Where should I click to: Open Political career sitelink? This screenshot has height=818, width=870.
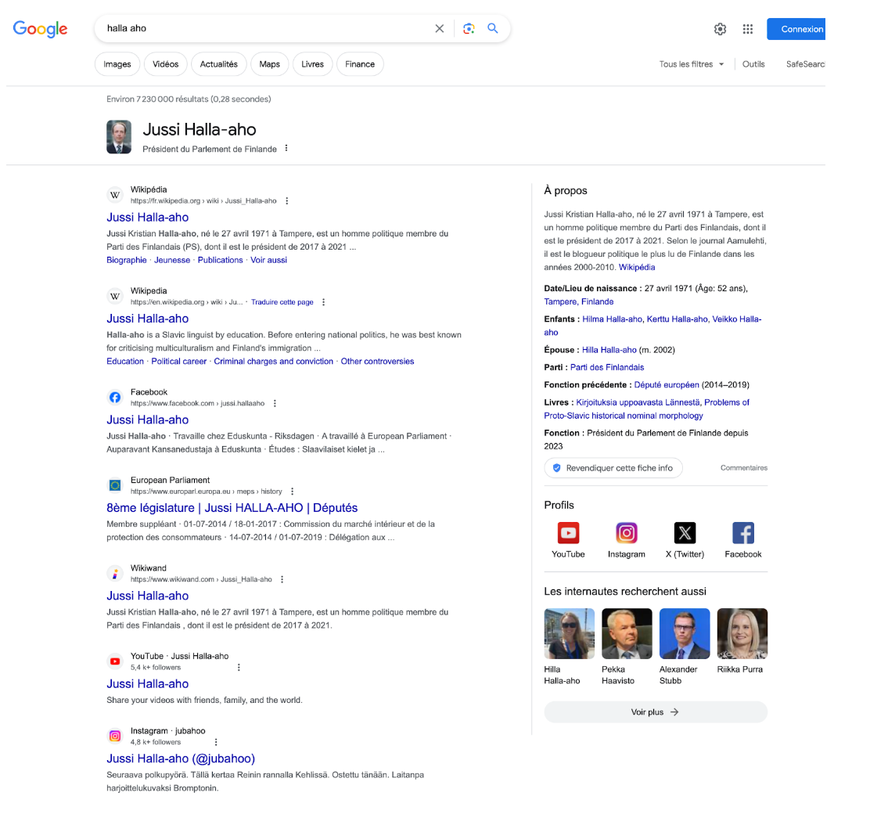[x=178, y=362]
